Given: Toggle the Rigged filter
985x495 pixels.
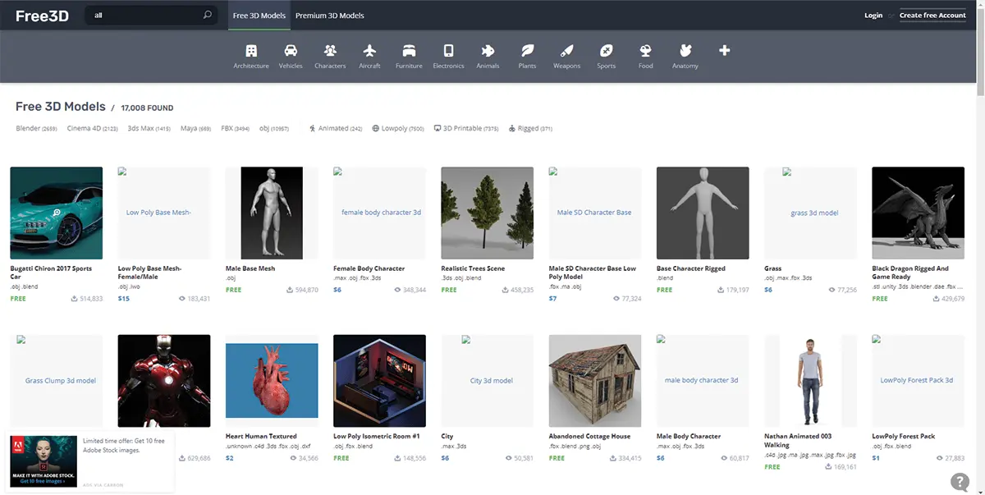Looking at the screenshot, I should [529, 129].
